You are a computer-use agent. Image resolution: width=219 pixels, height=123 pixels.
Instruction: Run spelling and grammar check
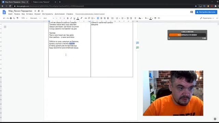click(x=14, y=18)
